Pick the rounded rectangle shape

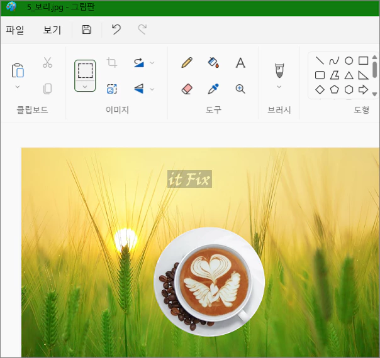pos(320,75)
